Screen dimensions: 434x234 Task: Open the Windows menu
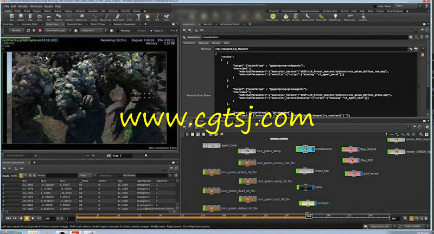(x=36, y=6)
